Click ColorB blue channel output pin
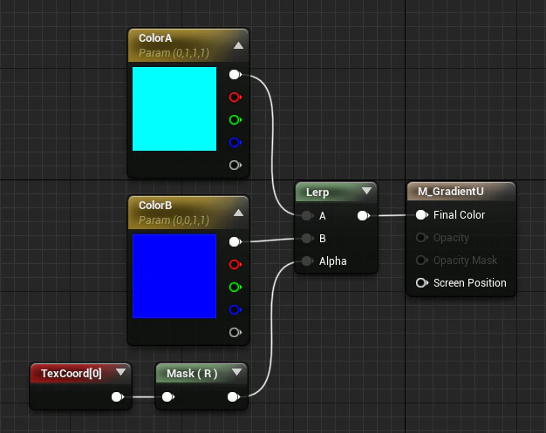This screenshot has height=433, width=546. pyautogui.click(x=235, y=310)
